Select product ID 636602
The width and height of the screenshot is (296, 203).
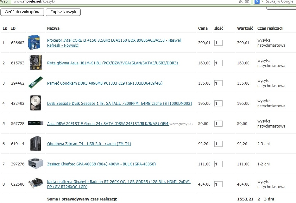pos(17,43)
